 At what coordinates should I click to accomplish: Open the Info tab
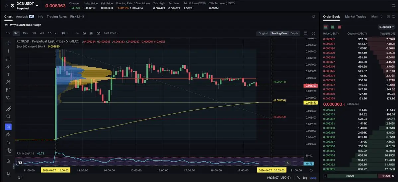point(40,17)
